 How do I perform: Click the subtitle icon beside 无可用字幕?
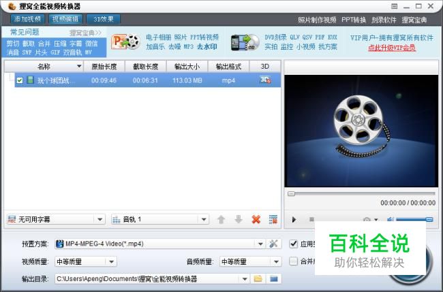coord(12,219)
